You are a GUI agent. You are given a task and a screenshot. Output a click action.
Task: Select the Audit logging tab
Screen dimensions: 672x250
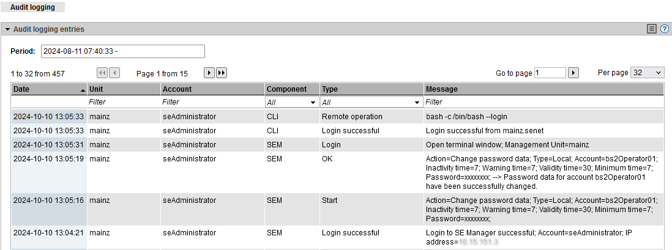(32, 7)
